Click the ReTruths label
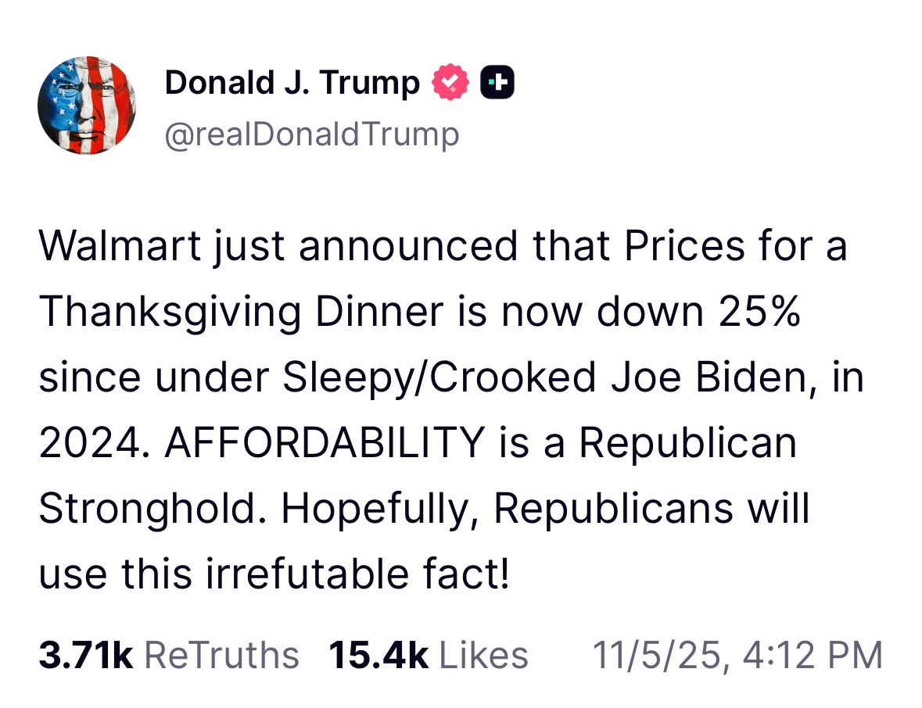 click(222, 655)
